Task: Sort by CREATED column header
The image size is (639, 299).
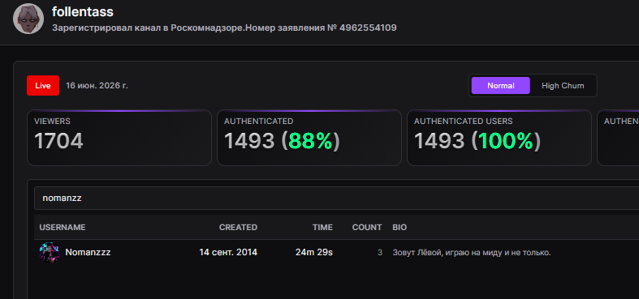Action: pyautogui.click(x=238, y=228)
